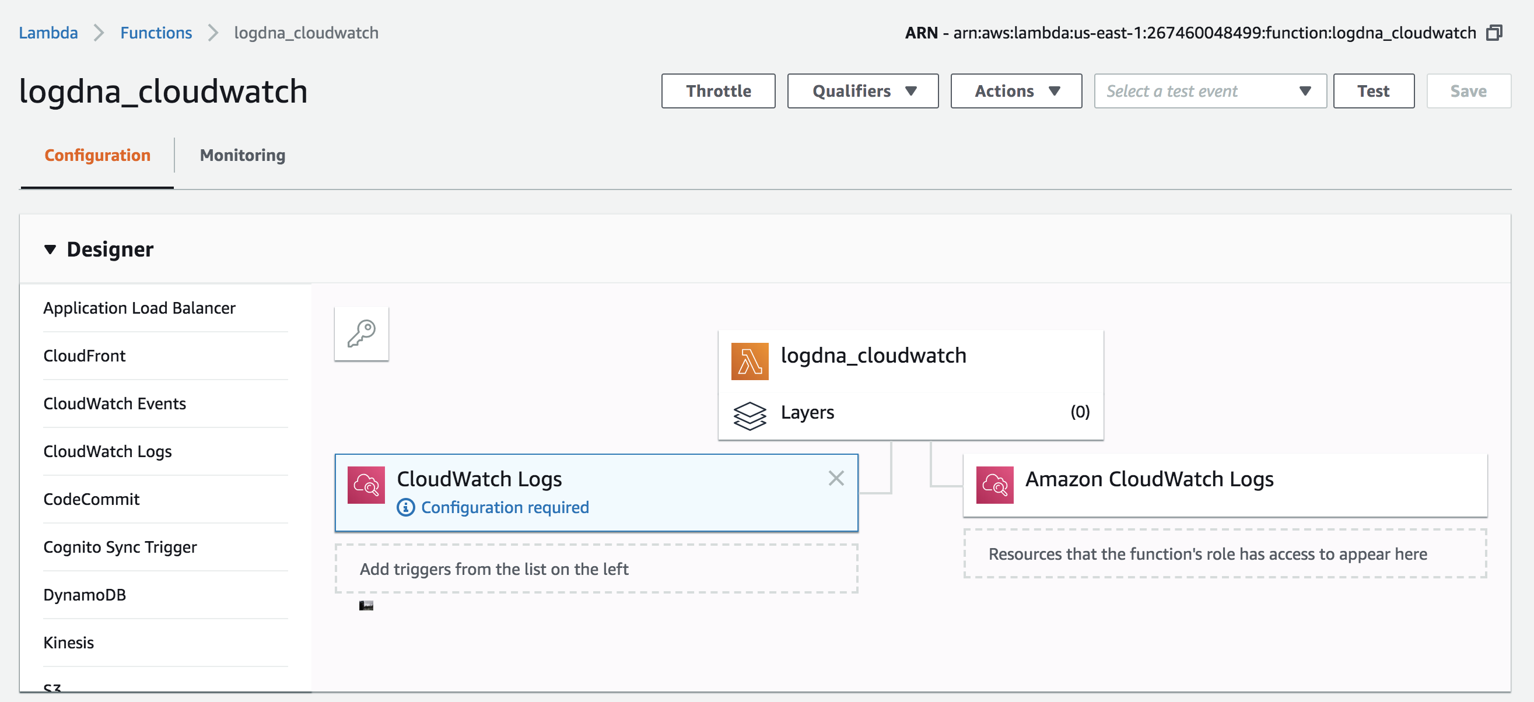1534x702 pixels.
Task: Add DynamoDB trigger from the list
Action: pos(85,595)
